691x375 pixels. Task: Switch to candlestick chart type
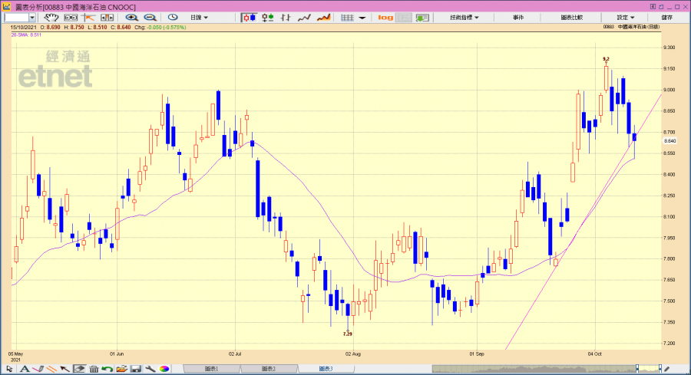249,17
